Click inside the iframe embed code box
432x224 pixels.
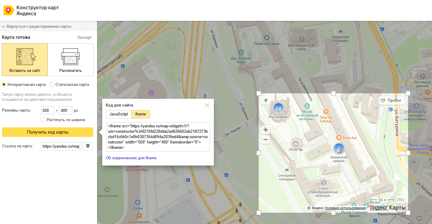tap(158, 137)
